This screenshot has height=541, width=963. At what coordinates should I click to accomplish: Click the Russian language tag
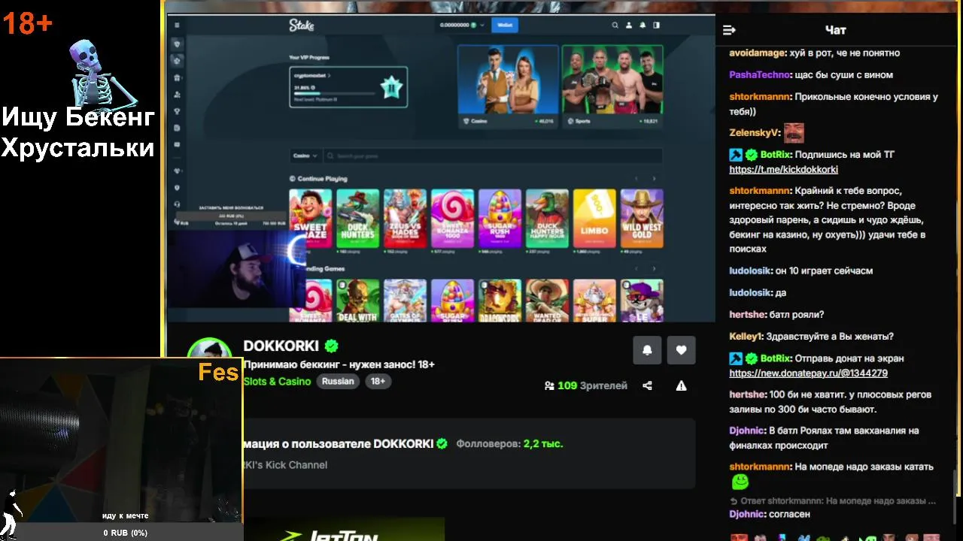338,381
